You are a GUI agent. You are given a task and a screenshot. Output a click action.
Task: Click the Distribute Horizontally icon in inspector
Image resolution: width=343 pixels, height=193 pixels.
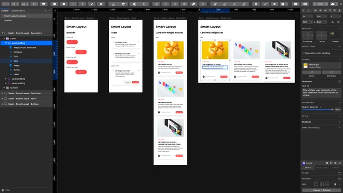pos(304,10)
